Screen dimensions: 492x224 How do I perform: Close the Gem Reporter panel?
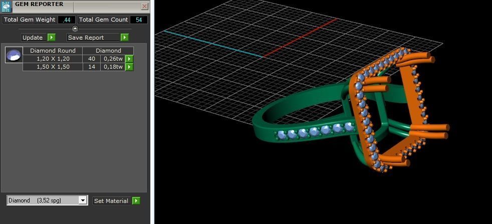click(x=145, y=7)
